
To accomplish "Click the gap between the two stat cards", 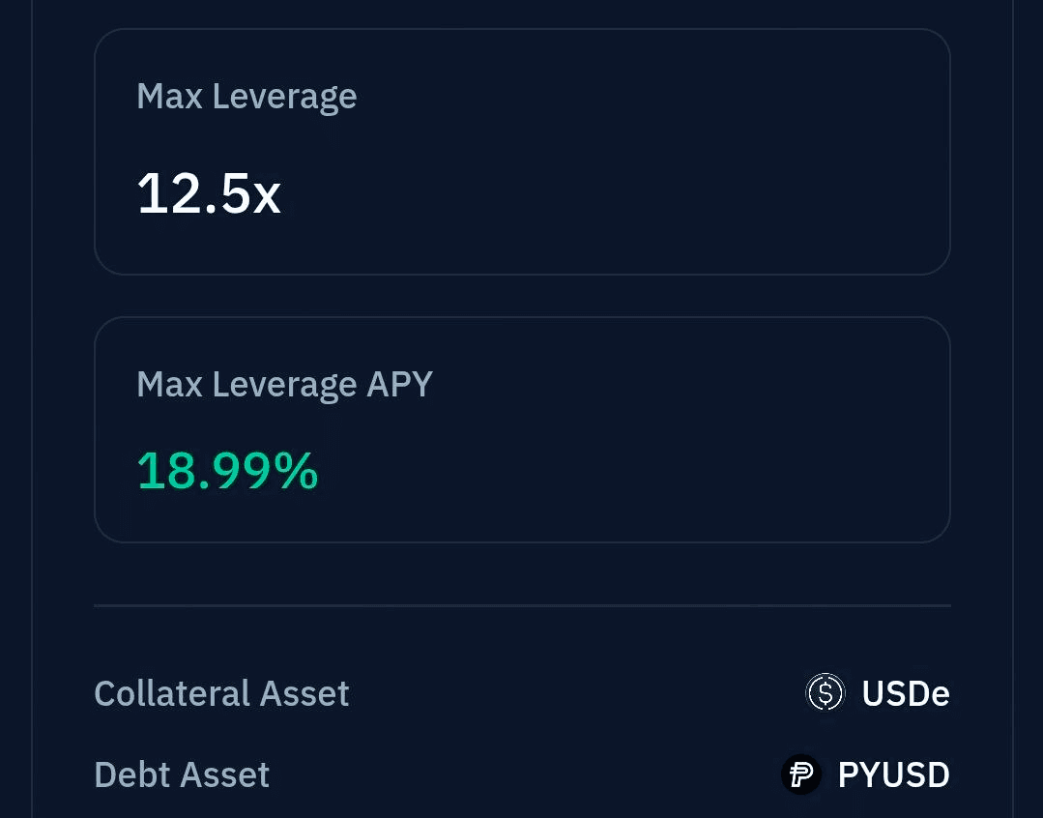I will click(x=522, y=296).
